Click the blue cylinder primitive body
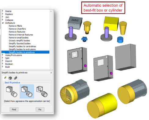This screenshot has width=149, height=120. tap(120, 40)
